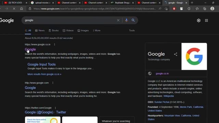Click the Google G logo thumbnail
219x123 pixels.
coord(194,56)
